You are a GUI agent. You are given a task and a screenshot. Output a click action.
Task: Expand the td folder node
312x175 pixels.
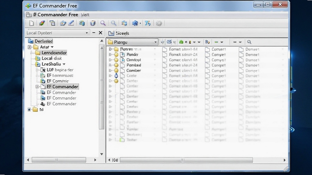29,110
